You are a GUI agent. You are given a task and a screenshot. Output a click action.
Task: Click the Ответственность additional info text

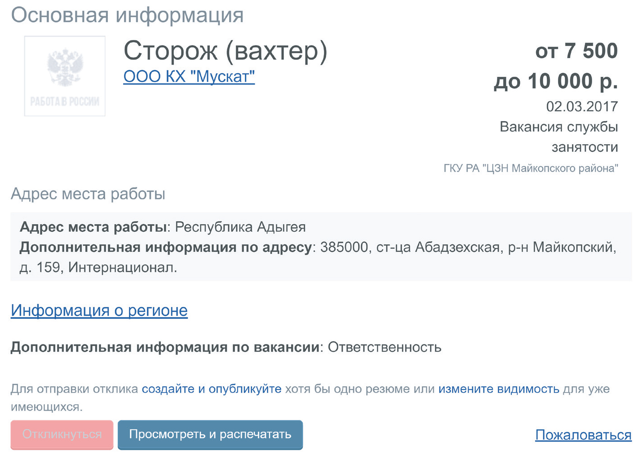coord(385,347)
